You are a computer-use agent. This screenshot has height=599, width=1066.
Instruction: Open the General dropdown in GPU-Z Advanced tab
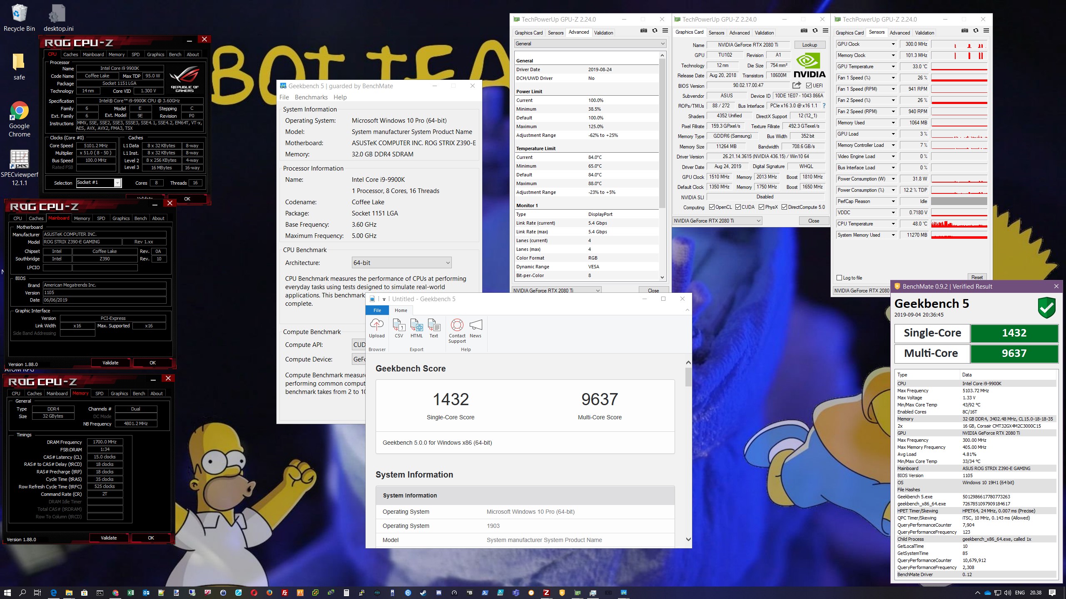(x=590, y=44)
